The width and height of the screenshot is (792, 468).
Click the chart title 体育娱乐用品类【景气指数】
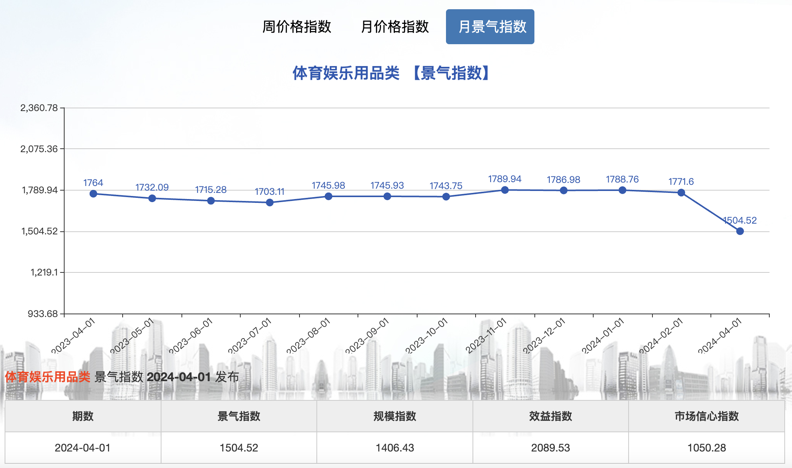point(391,73)
